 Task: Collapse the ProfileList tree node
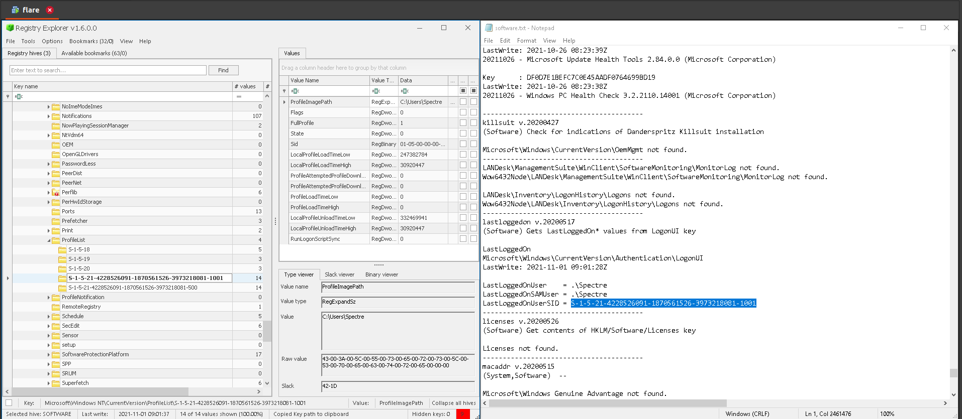[49, 240]
